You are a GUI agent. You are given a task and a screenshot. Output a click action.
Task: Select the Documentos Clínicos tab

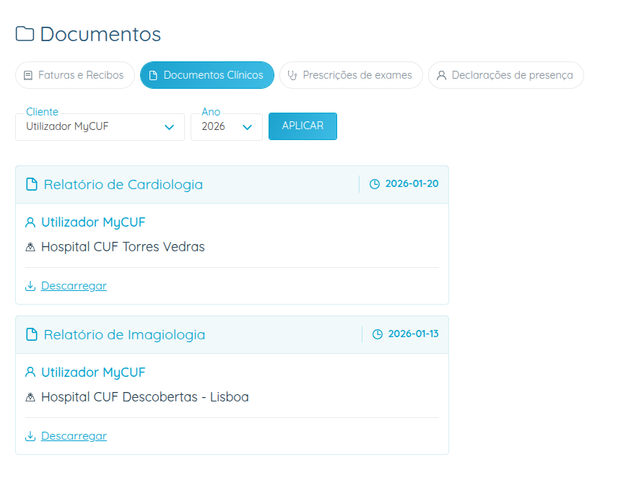[x=207, y=75]
